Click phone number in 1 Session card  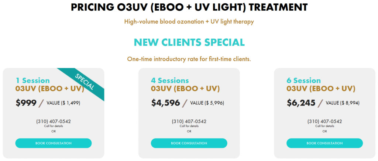[x=54, y=122]
